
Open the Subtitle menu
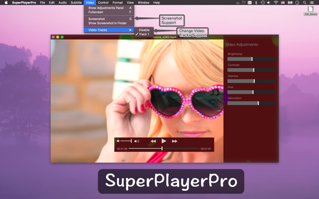[x=76, y=2]
